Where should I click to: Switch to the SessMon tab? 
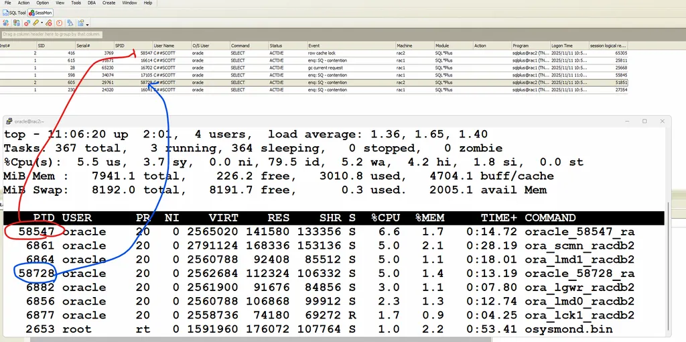coord(40,13)
